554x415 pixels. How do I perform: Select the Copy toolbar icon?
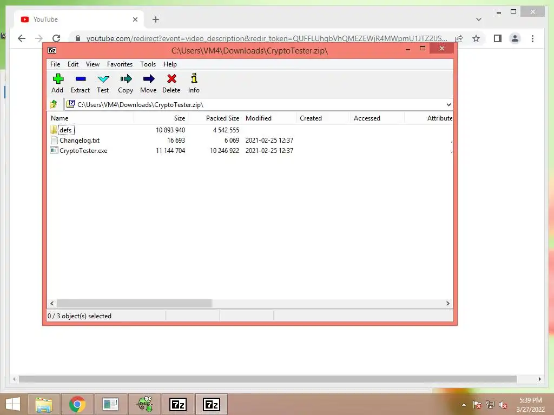pyautogui.click(x=126, y=79)
